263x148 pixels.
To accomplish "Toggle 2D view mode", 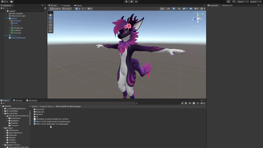I will (168, 9).
